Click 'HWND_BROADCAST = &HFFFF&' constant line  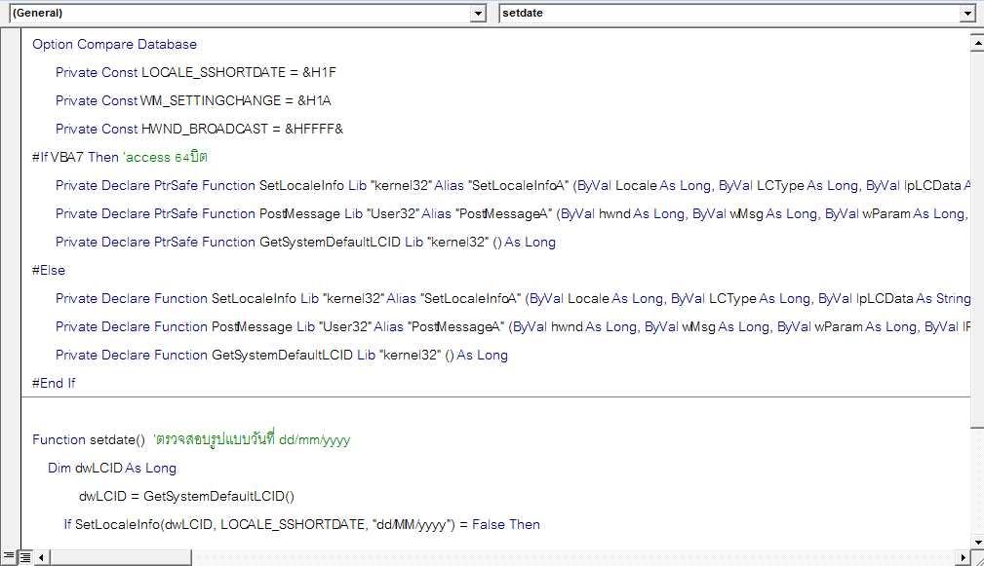point(200,130)
